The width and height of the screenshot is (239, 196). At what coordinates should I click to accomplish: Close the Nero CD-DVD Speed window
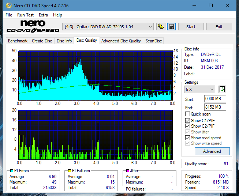coord(228,5)
